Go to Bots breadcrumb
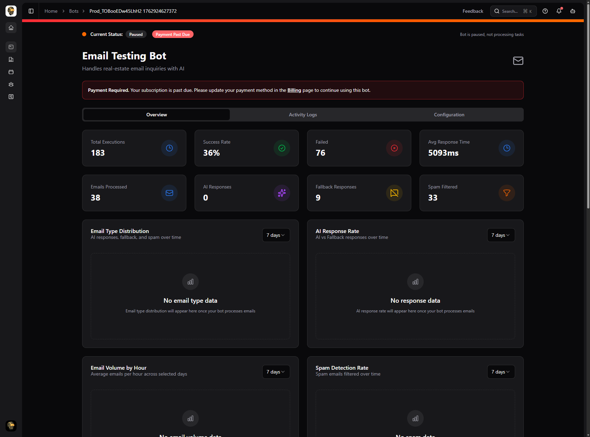This screenshot has height=437, width=590. (74, 11)
